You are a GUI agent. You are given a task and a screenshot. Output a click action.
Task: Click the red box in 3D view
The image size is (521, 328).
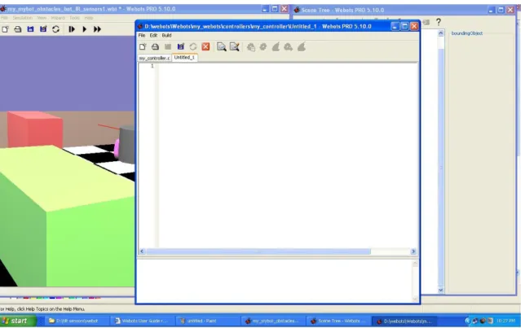(x=34, y=129)
